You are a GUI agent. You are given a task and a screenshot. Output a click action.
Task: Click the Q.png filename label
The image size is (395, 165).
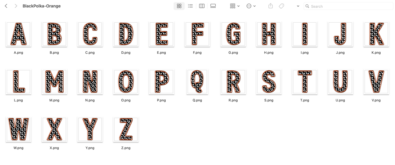(197, 100)
